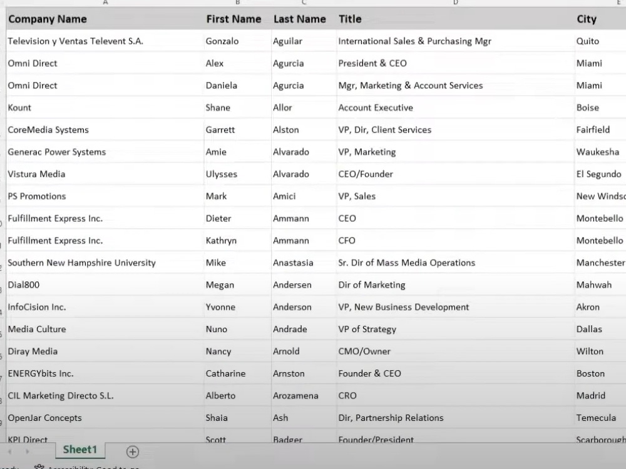Select cell 'International Sales & Purchasing Mgr'
This screenshot has width=626, height=469.
(455, 41)
